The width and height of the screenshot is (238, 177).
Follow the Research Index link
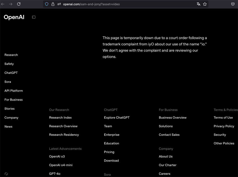60,118
